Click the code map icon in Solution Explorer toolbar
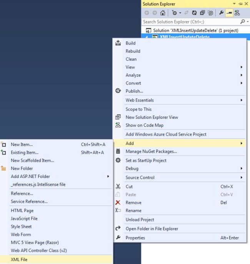This screenshot has width=250, height=264. tap(237, 13)
